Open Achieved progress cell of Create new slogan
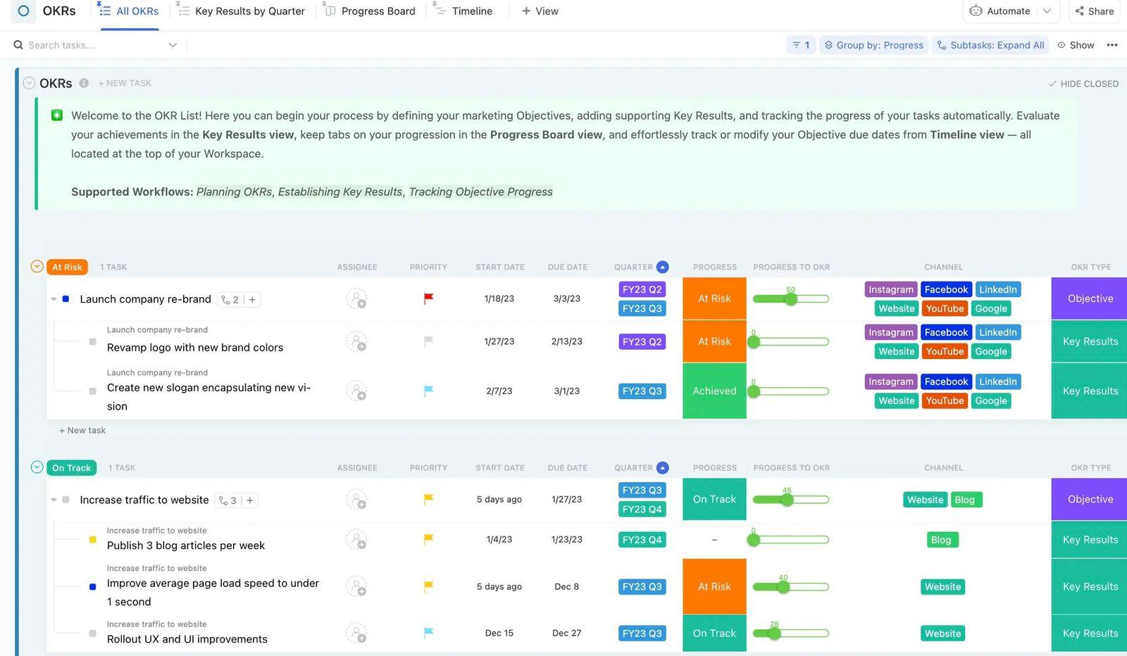The height and width of the screenshot is (656, 1127). [x=714, y=391]
